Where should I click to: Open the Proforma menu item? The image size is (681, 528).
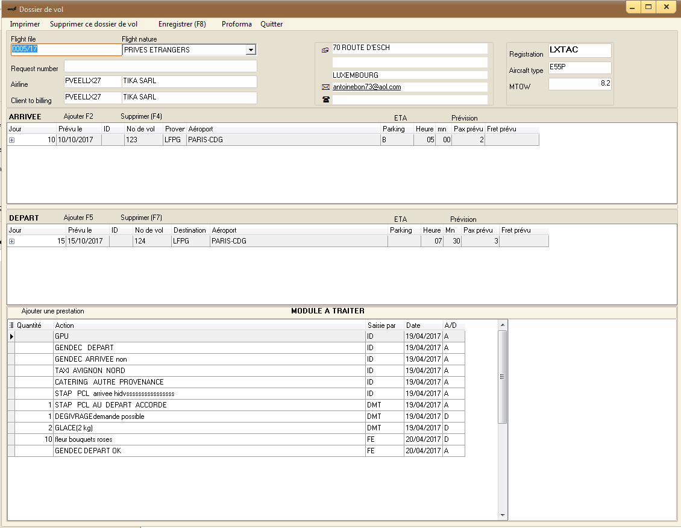236,24
